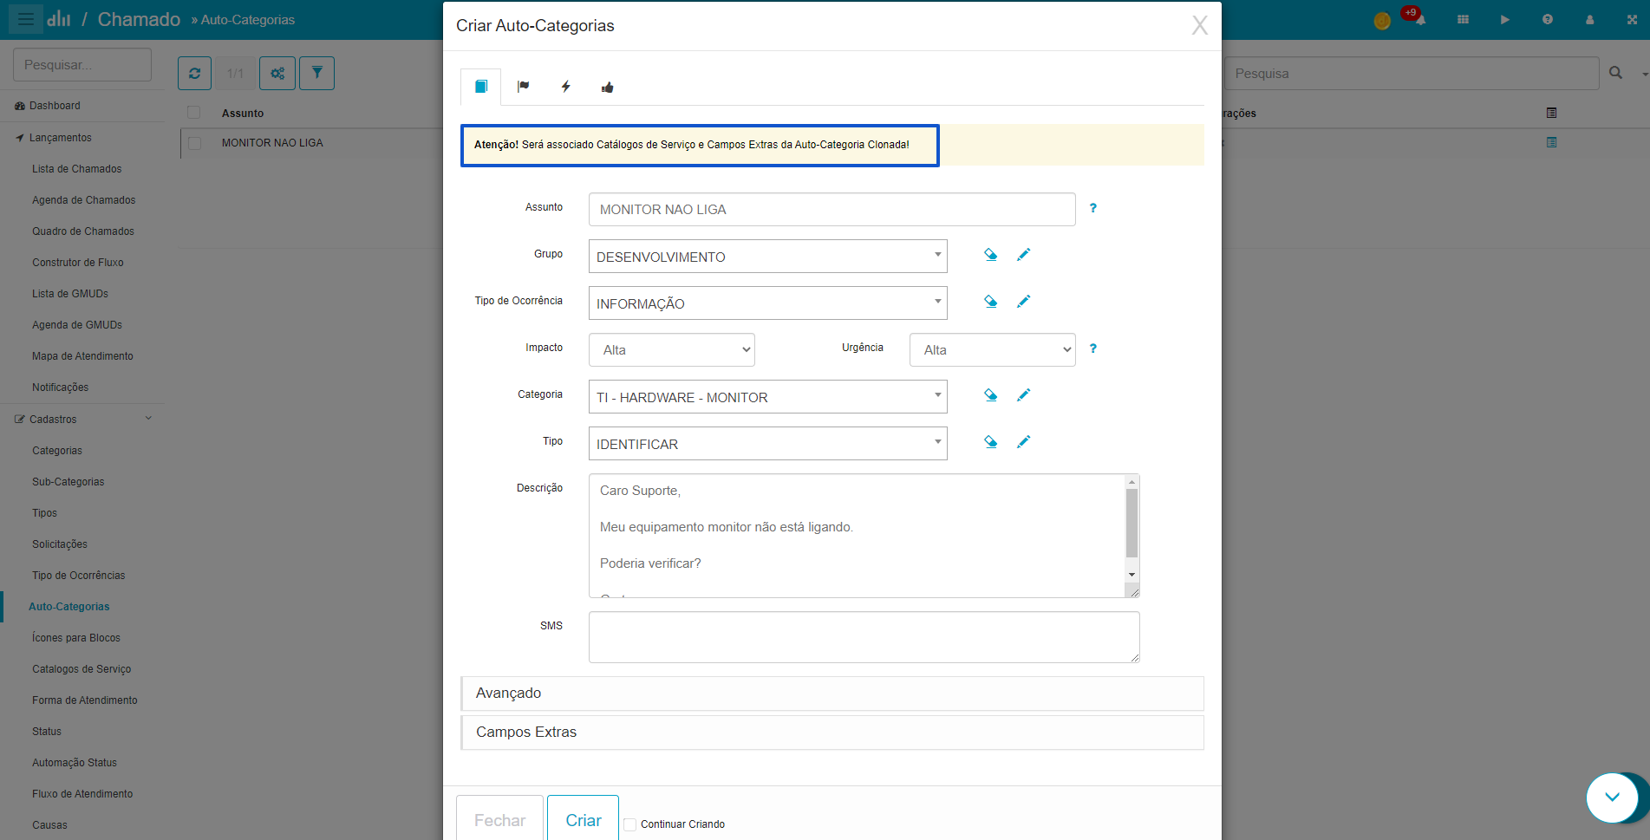Edit Categoria with the pencil icon

tap(1023, 395)
